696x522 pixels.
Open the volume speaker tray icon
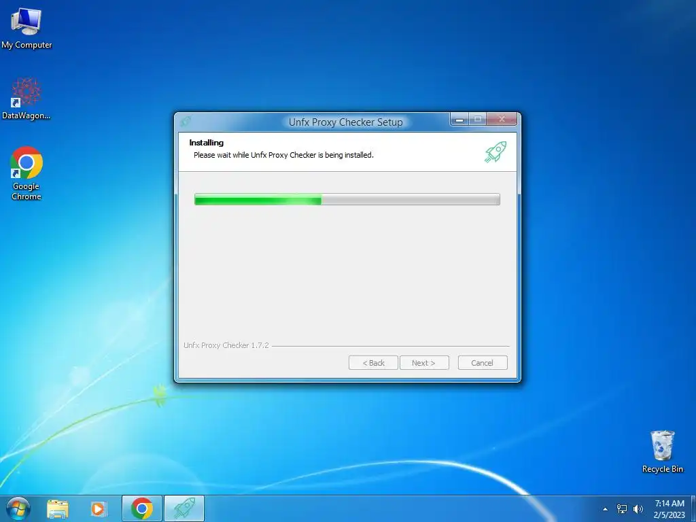(x=638, y=509)
